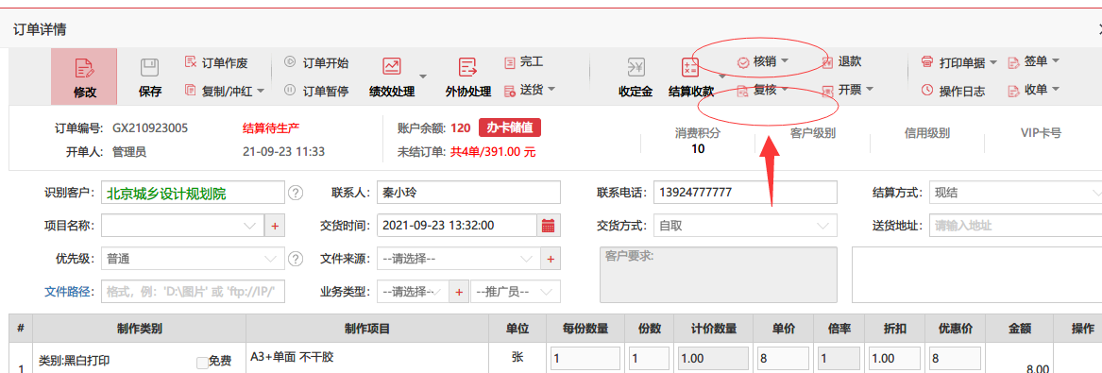Open the 复制/冲红 toolbar item

218,91
